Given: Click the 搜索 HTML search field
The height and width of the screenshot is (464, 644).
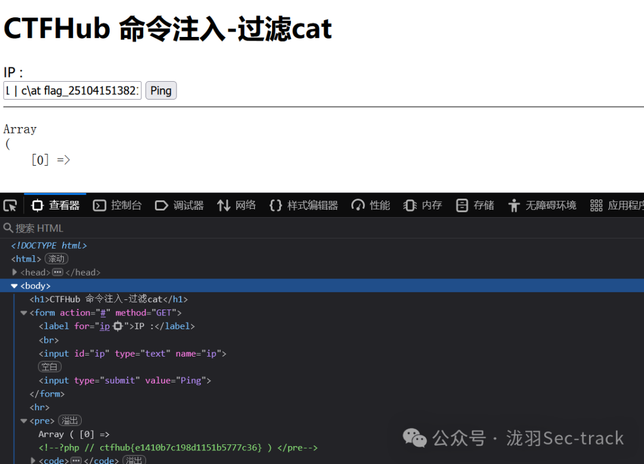Looking at the screenshot, I should click(322, 228).
